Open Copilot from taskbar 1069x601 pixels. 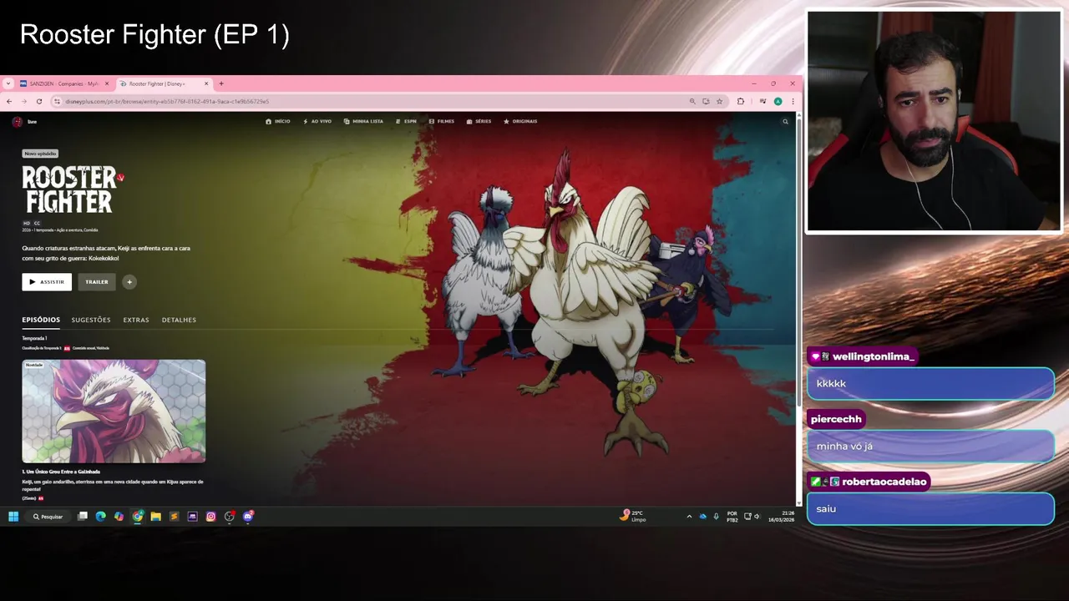119,517
